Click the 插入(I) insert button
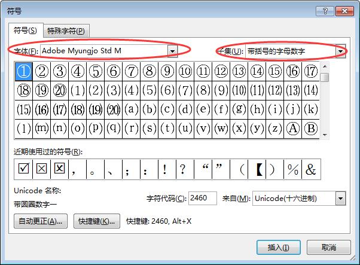The width and height of the screenshot is (360, 265). [x=279, y=248]
